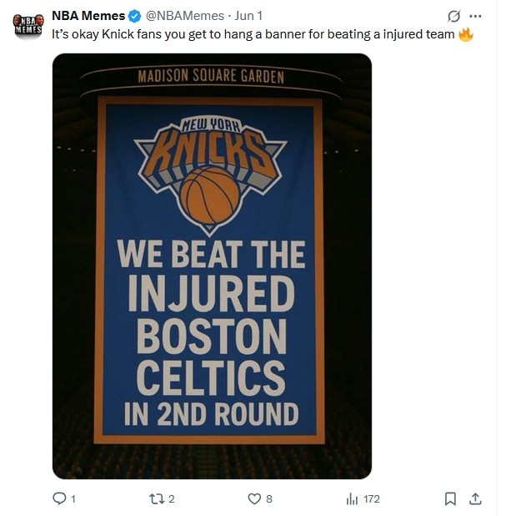Click the share upload arrow icon
This screenshot has height=516, width=506.
475,498
